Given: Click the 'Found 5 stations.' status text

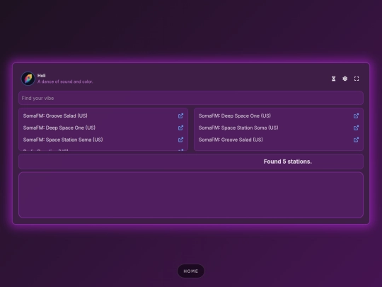Looking at the screenshot, I should click(287, 162).
